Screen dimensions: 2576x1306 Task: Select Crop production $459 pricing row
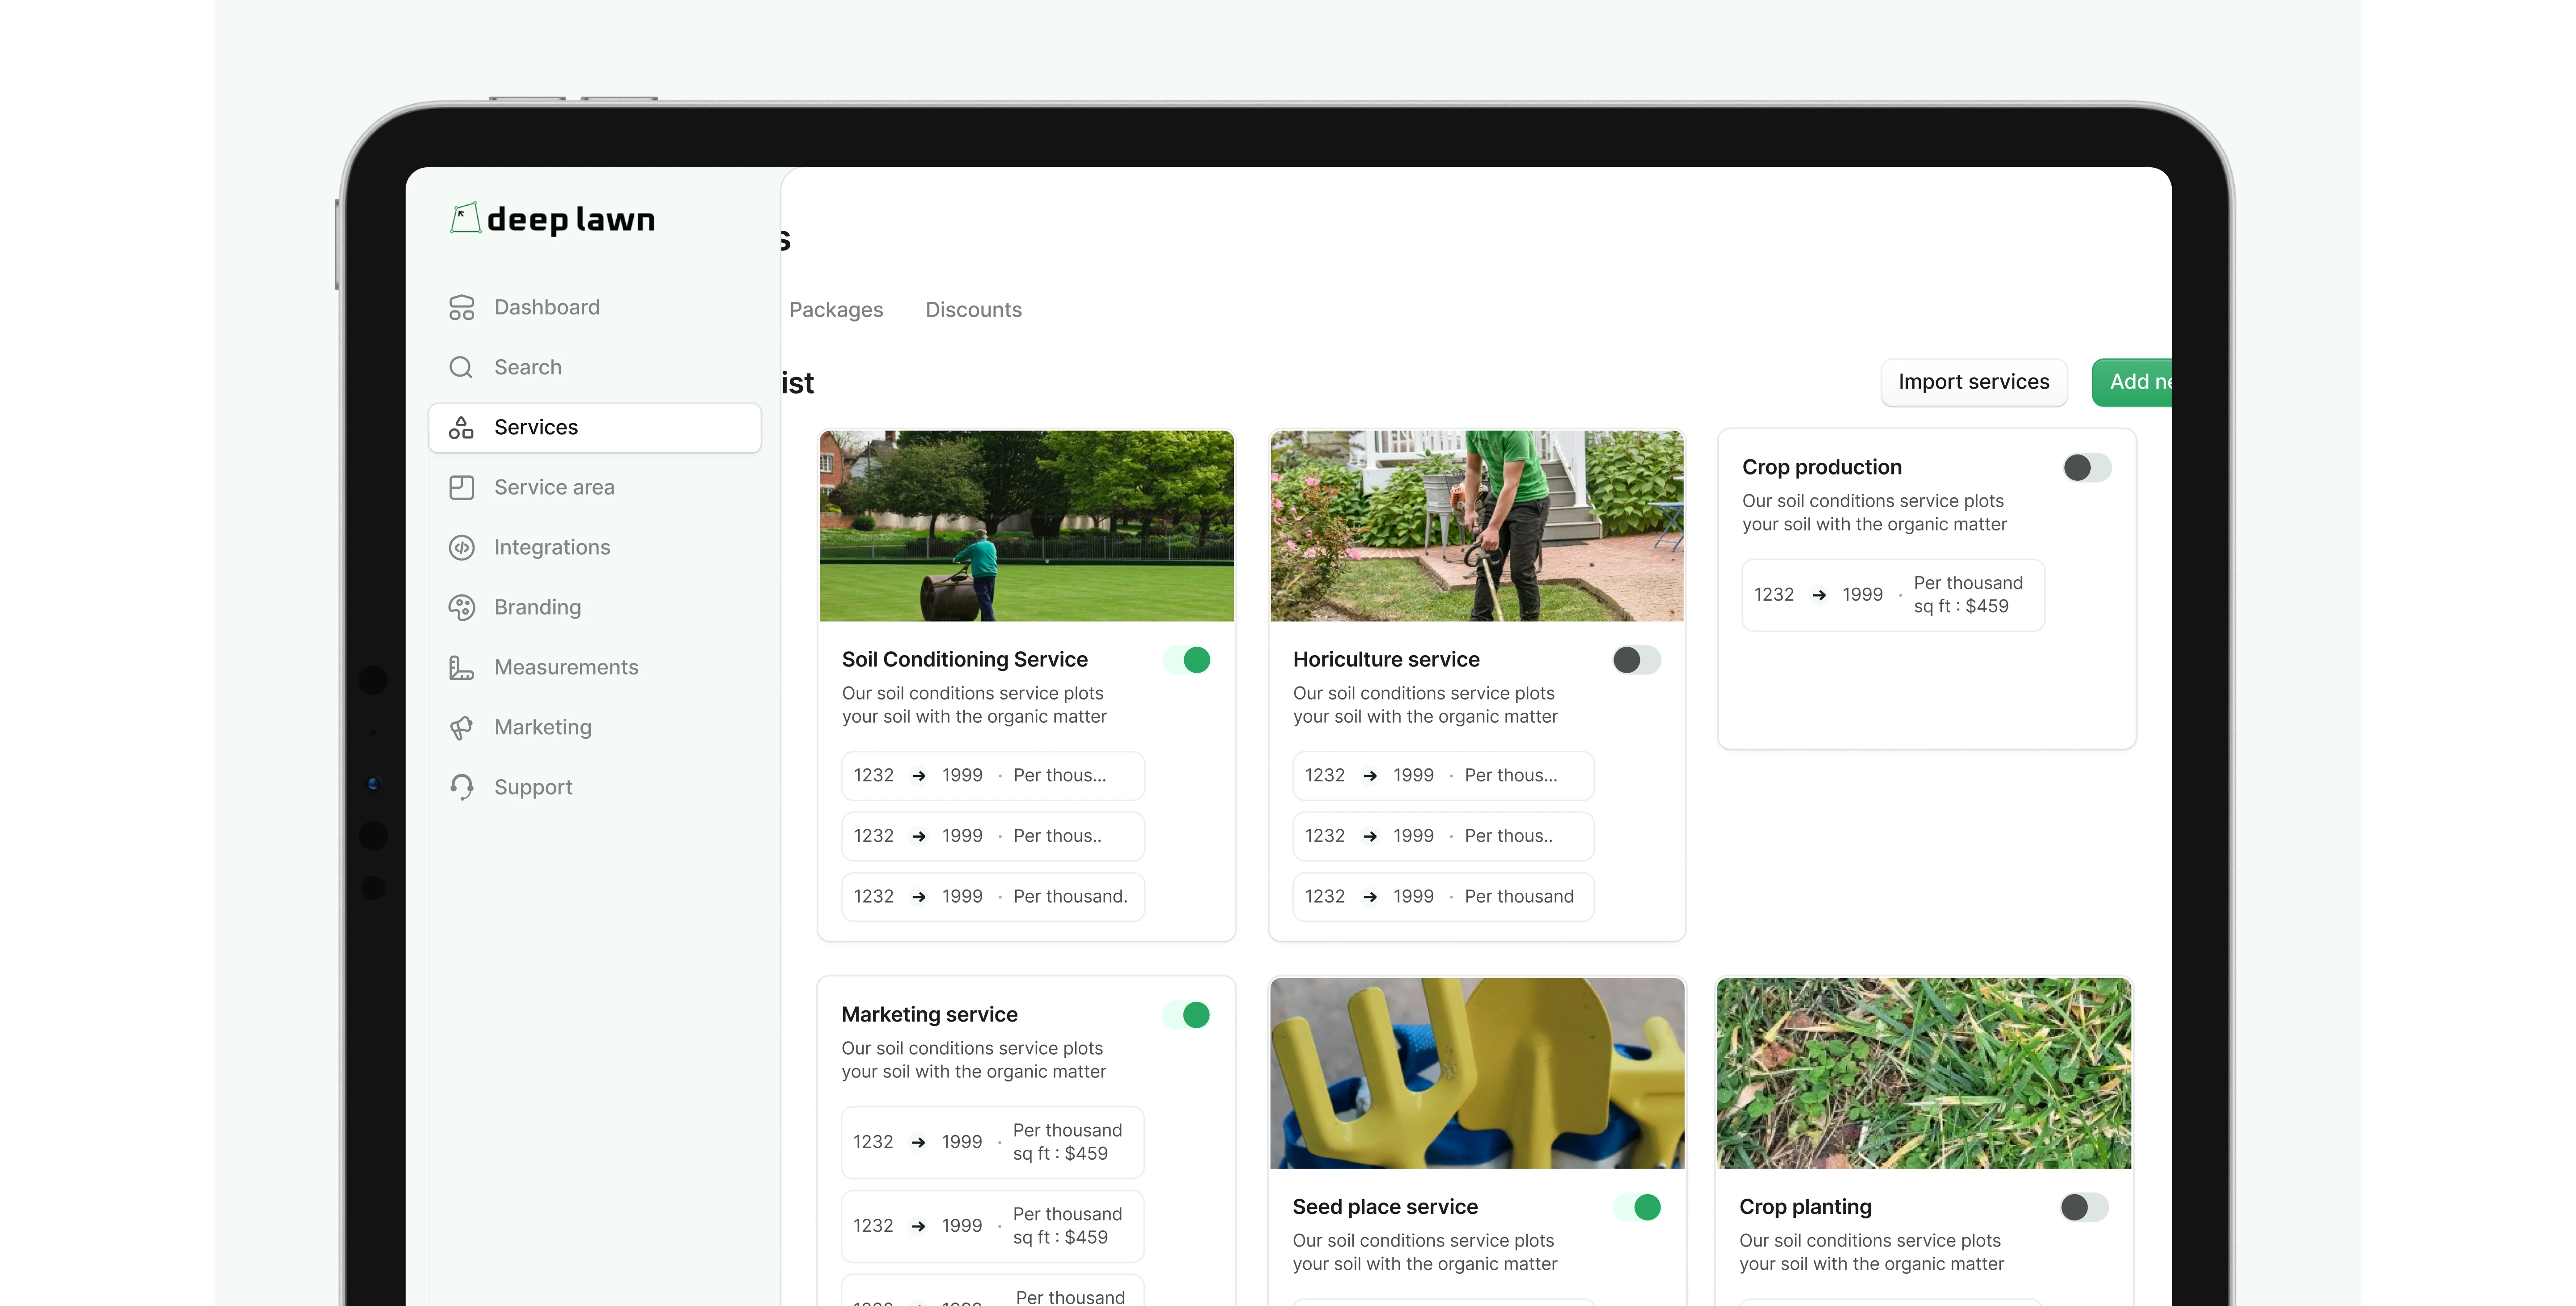click(1893, 595)
